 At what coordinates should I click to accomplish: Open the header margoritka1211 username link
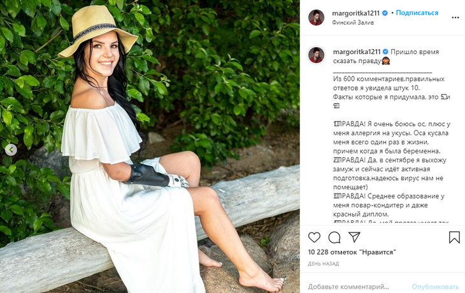(x=355, y=13)
